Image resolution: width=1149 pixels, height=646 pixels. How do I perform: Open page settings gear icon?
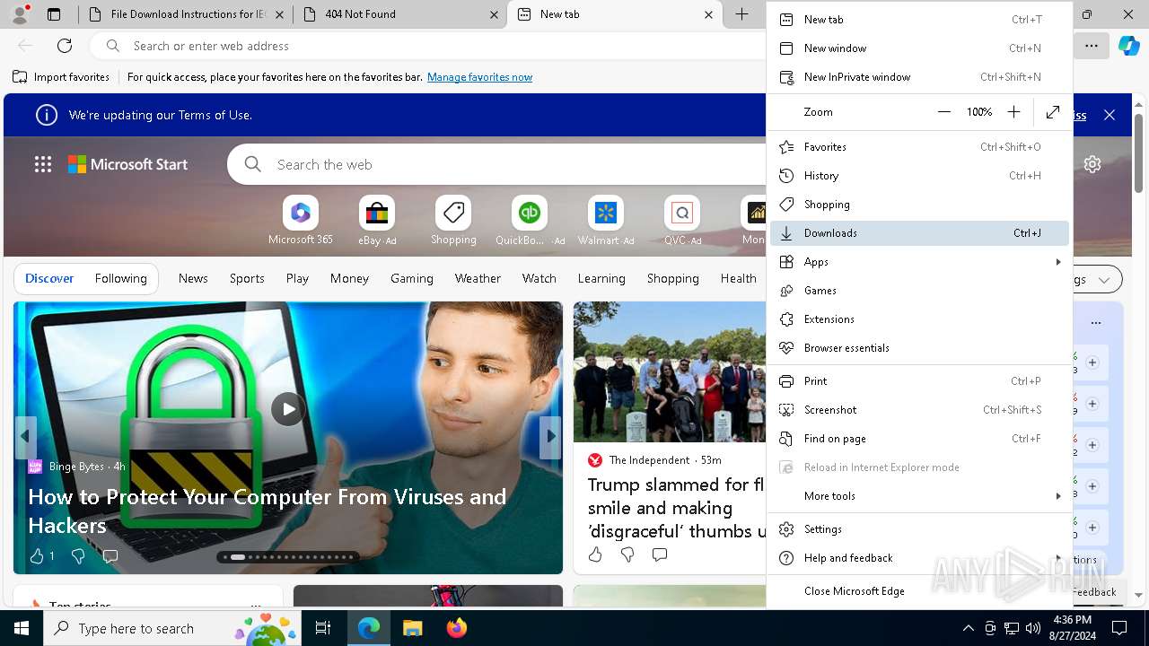pyautogui.click(x=1092, y=164)
